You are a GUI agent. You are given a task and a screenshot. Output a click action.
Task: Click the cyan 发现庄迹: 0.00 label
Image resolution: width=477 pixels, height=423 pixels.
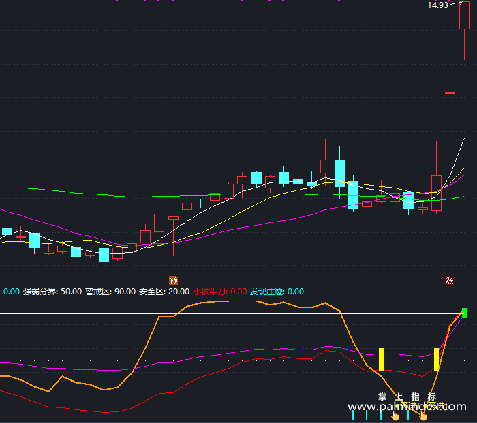[x=277, y=292]
